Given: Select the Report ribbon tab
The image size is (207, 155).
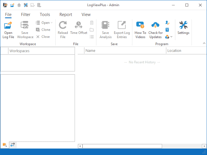Looking at the screenshot, I should coord(66,15).
